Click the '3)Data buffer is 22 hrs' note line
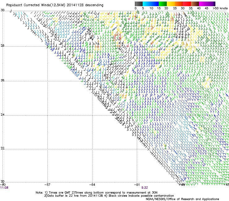The image size is (229, 201). pos(109,196)
